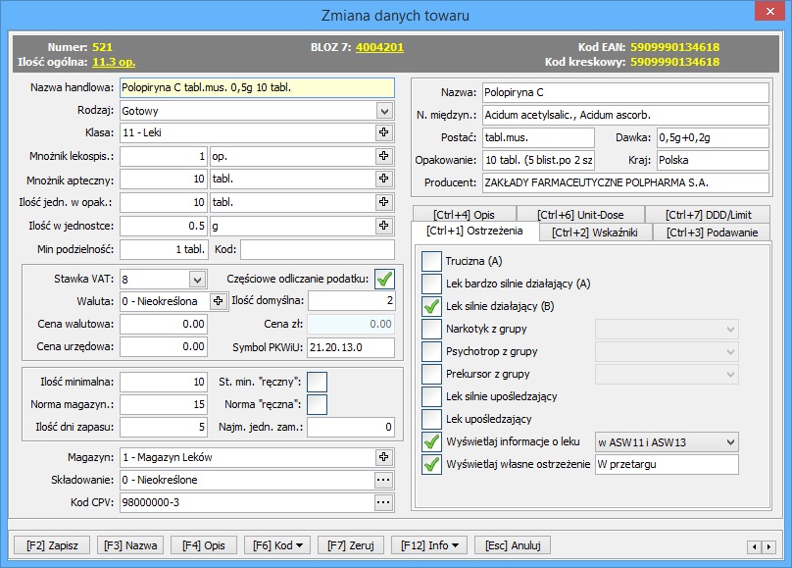
Task: Click the [Esc] Anuluj button
Action: (x=512, y=545)
